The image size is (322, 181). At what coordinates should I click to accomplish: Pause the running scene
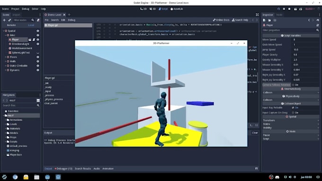[284, 9]
